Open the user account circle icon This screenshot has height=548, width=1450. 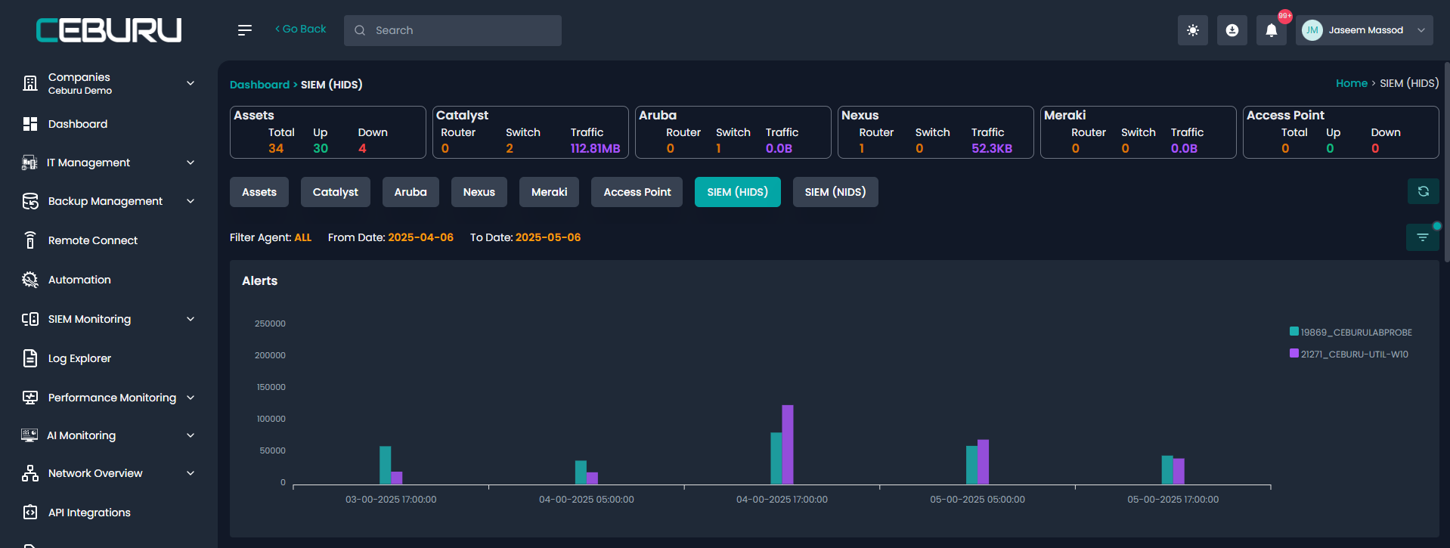(1232, 30)
